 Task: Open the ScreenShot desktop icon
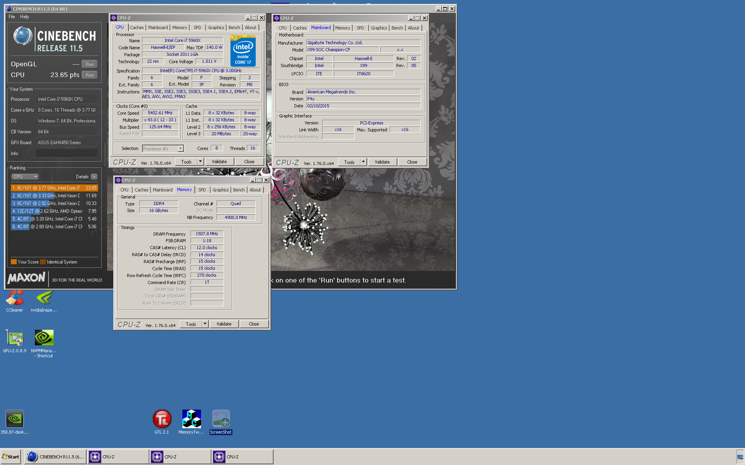pyautogui.click(x=221, y=422)
